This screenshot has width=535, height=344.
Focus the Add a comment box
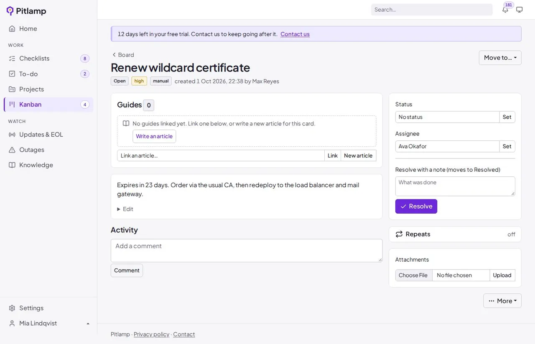tap(247, 251)
